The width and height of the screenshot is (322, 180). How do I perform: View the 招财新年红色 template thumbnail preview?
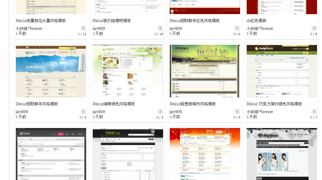205,7
